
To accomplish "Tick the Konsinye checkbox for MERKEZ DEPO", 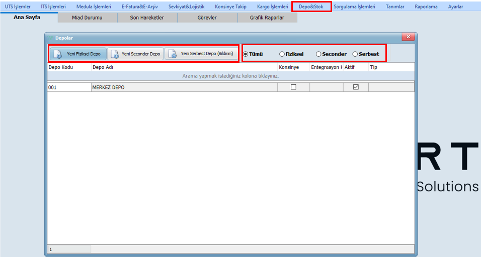I will 293,87.
